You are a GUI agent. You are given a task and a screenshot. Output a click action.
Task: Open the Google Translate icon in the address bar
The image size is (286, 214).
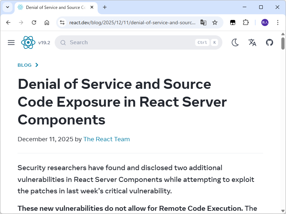[x=203, y=22]
